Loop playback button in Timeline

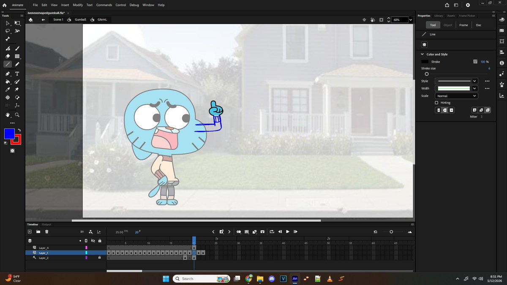pyautogui.click(x=271, y=231)
